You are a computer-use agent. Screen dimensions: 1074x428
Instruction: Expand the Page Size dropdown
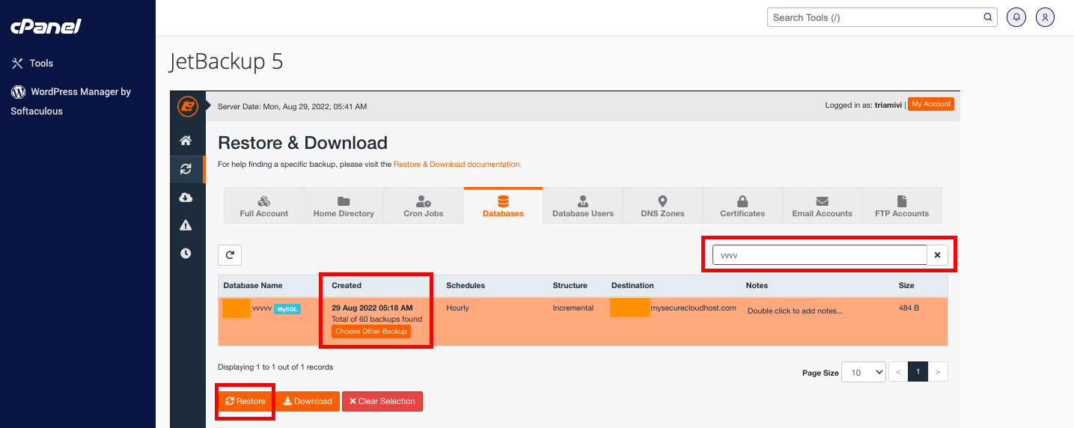863,372
